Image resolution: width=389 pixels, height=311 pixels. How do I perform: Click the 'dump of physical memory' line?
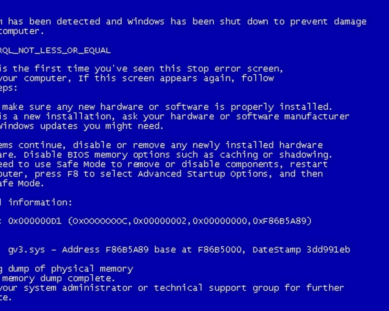pos(71,269)
